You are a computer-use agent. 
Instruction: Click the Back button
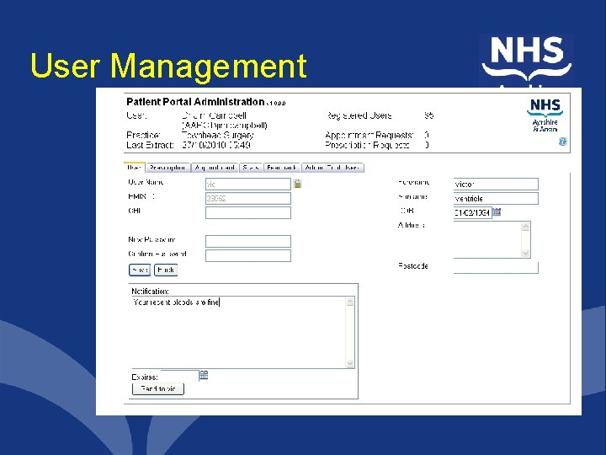(x=166, y=270)
